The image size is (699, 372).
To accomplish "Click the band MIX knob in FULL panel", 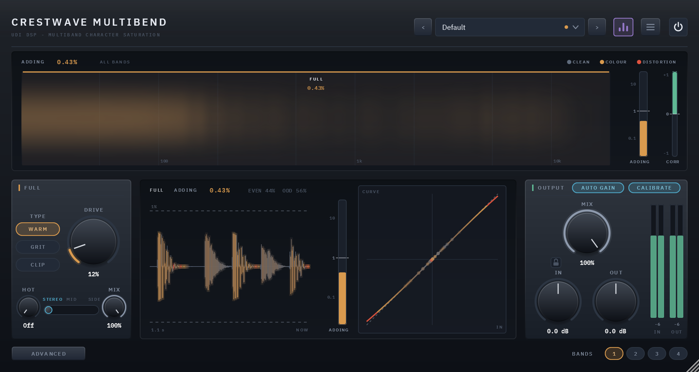I will click(x=114, y=307).
